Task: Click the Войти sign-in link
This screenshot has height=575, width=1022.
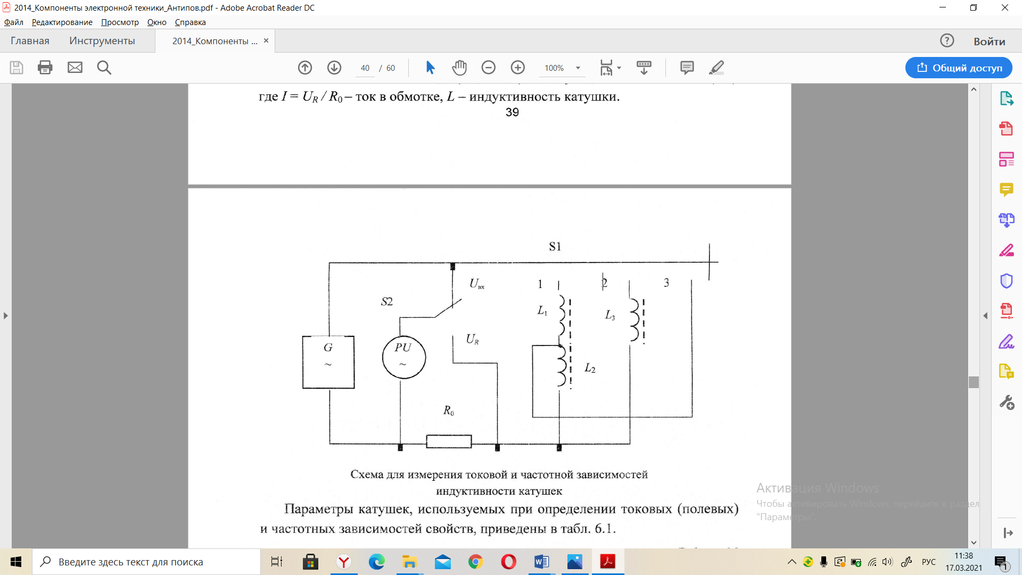Action: (x=989, y=42)
